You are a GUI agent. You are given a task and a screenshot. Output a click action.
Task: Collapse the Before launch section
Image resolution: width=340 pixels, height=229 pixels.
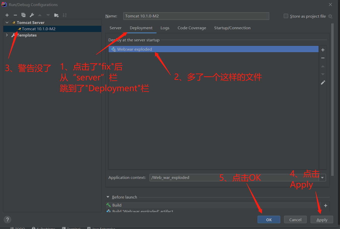108,197
